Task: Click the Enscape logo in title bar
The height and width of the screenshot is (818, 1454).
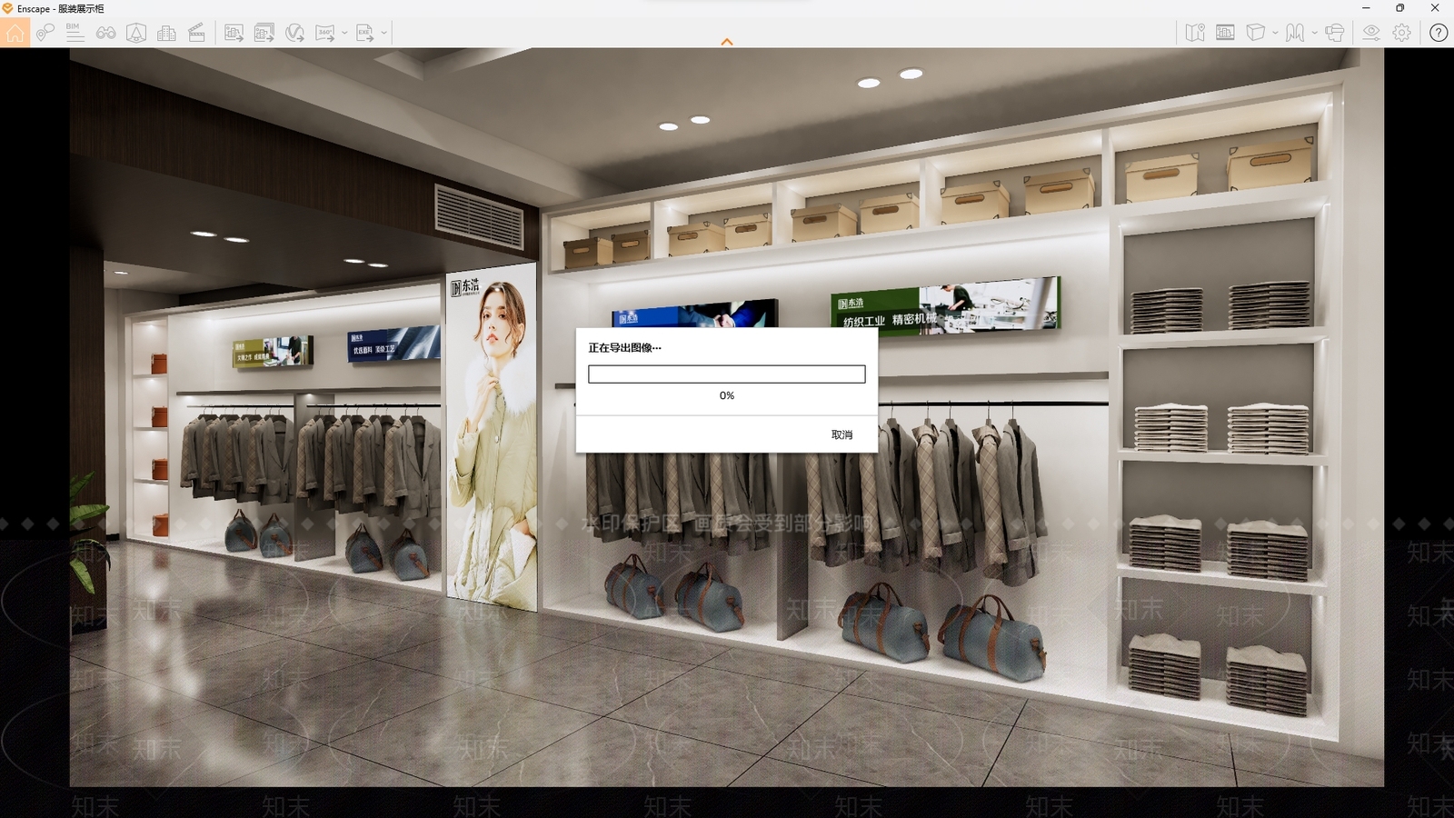Action: click(7, 8)
